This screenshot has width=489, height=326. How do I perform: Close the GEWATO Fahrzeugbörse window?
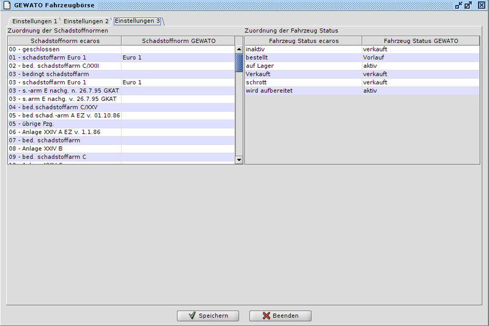coord(481,6)
